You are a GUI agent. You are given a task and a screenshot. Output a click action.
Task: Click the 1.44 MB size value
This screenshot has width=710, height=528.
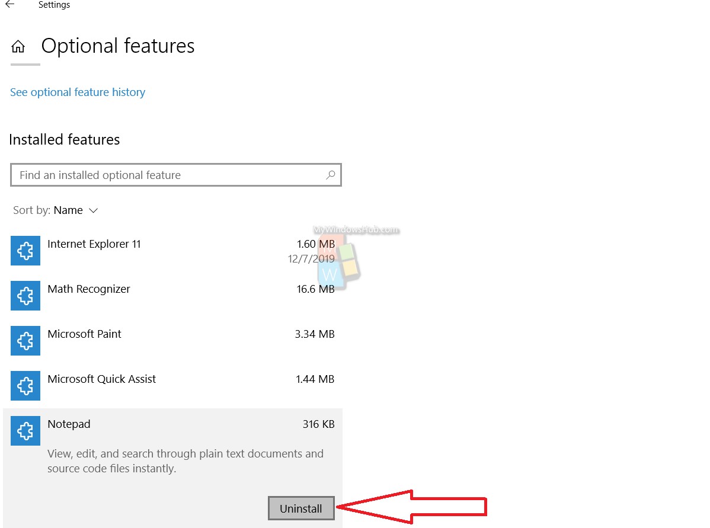coord(315,379)
